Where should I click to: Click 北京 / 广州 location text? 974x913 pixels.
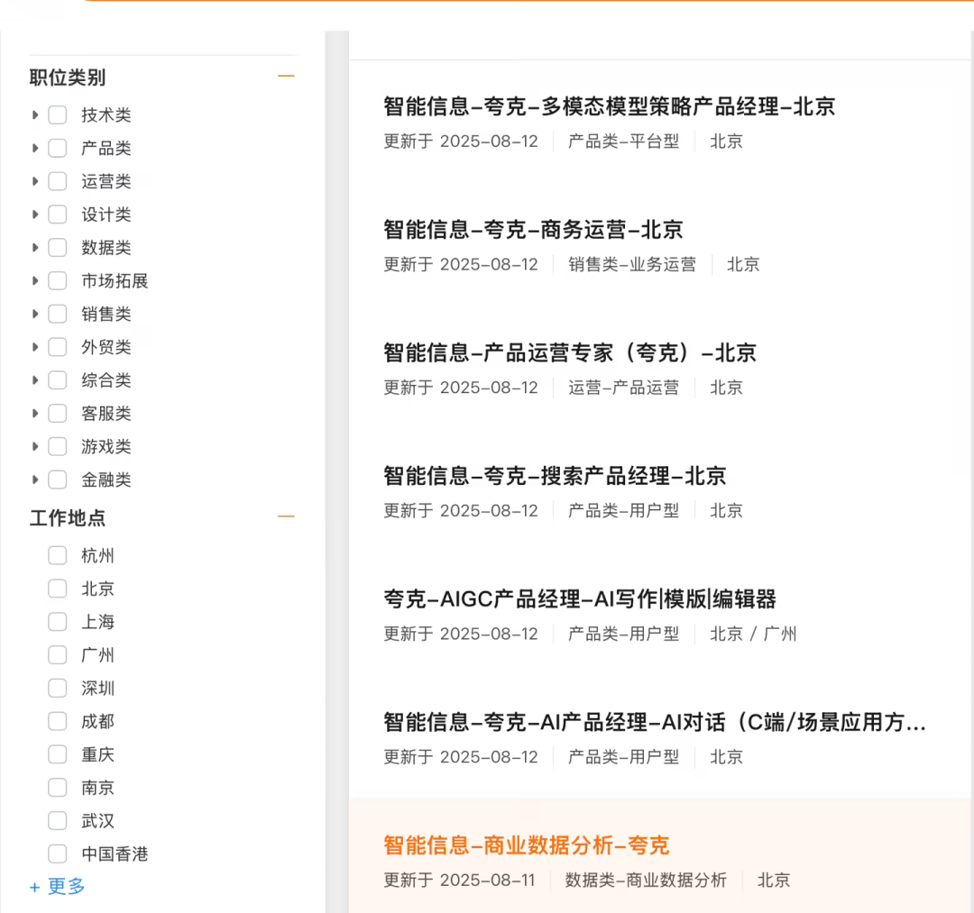[x=753, y=634]
